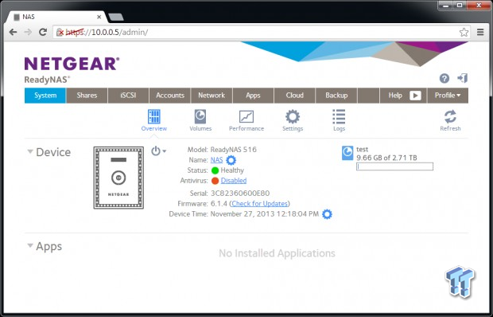Screen dimensions: 493x317
Task: Switch to the Network tab
Action: (x=212, y=96)
